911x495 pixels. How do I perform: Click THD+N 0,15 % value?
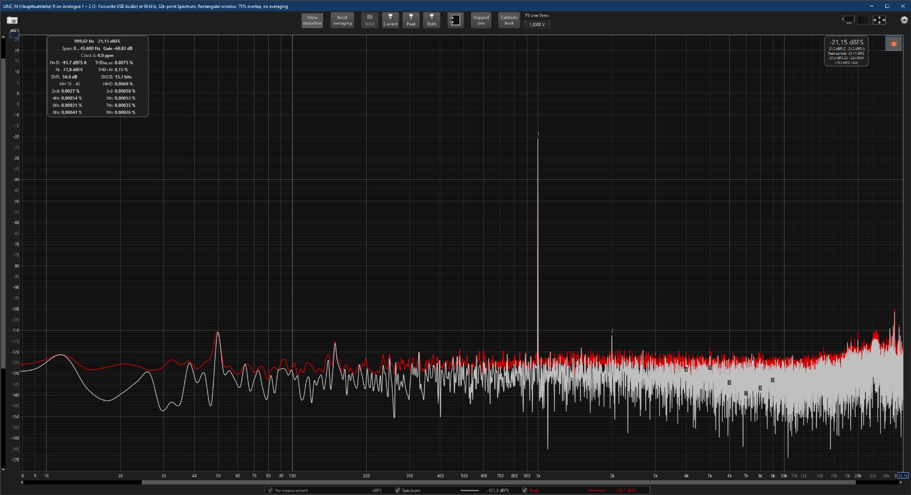point(121,69)
